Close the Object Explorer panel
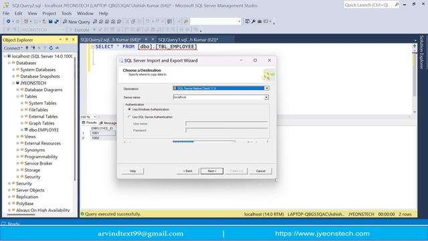Screen dimensions: 428x241 coord(73,39)
